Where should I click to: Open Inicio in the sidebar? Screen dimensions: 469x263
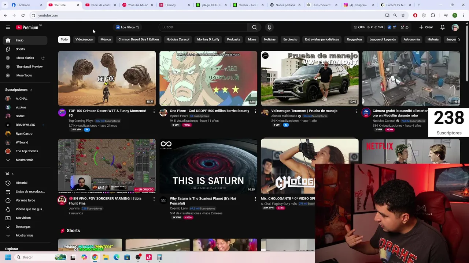tap(25, 40)
